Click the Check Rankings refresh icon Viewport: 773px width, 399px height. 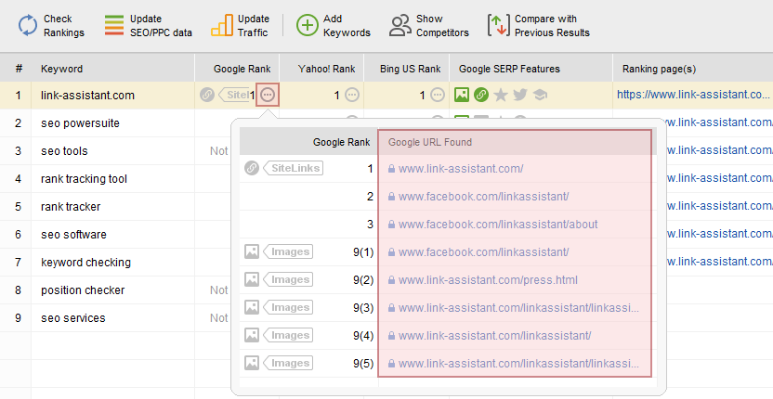(28, 25)
